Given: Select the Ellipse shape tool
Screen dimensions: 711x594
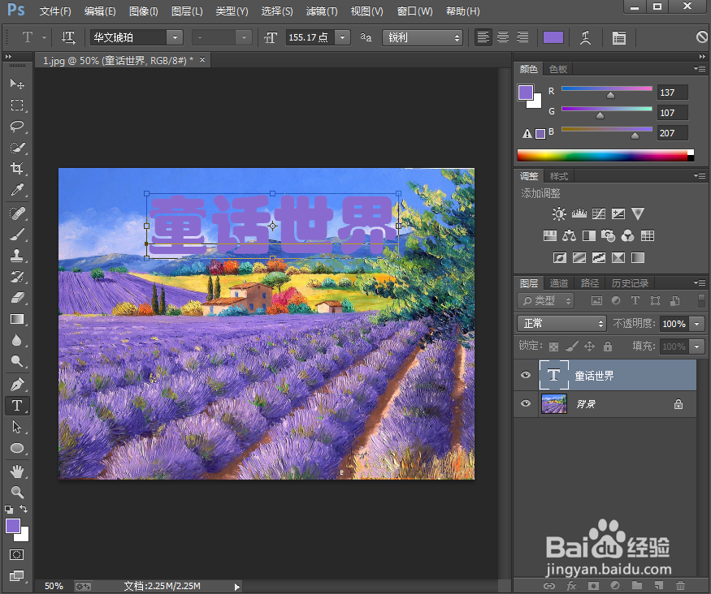Looking at the screenshot, I should point(17,448).
